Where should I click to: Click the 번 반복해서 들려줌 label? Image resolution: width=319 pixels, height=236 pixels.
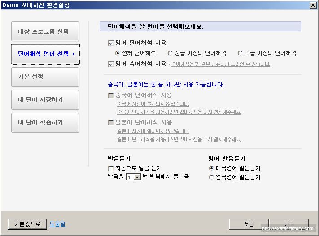click(166, 177)
